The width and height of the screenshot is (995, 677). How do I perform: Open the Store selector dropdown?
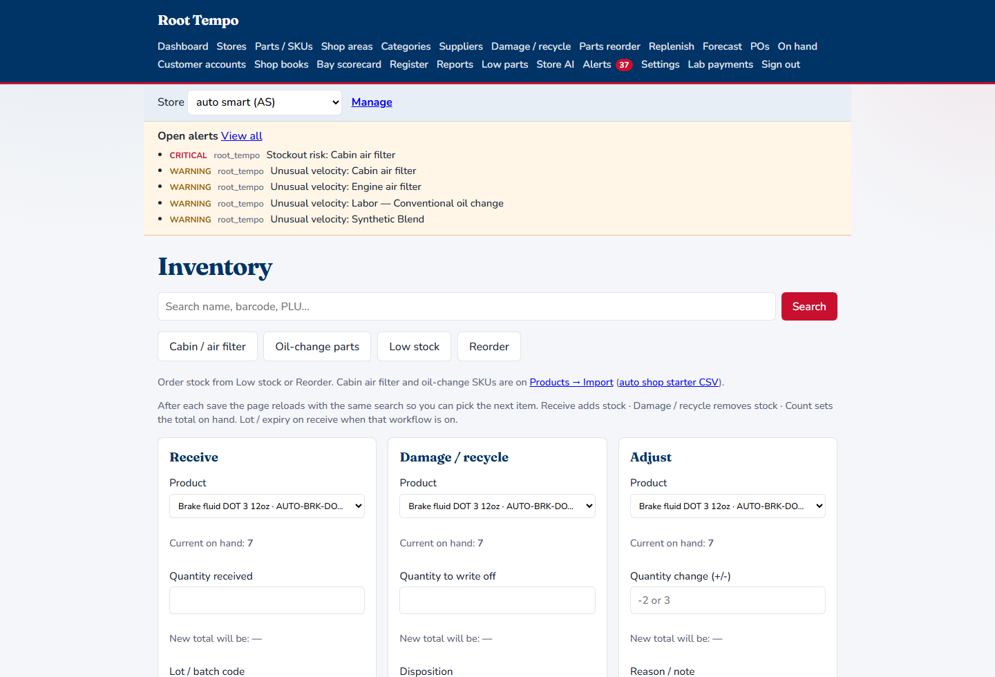click(x=265, y=102)
